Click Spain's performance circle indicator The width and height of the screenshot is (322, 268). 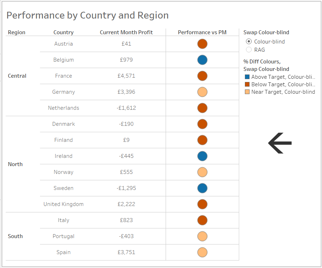click(202, 252)
